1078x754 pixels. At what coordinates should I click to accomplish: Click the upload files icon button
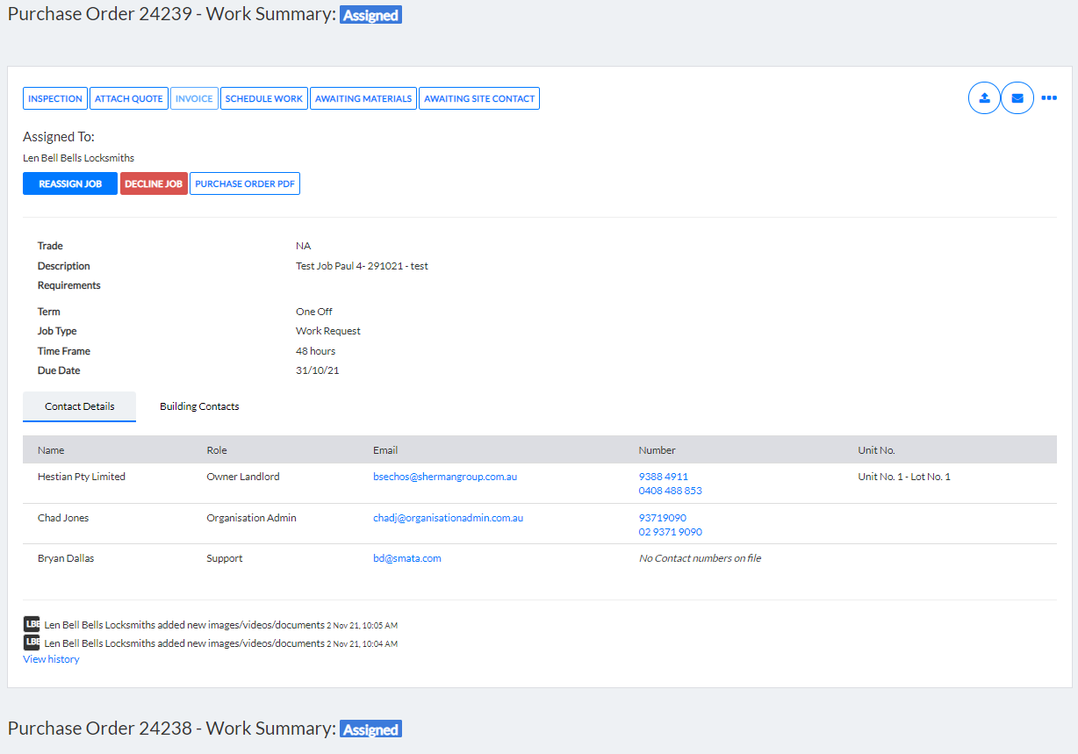tap(984, 98)
